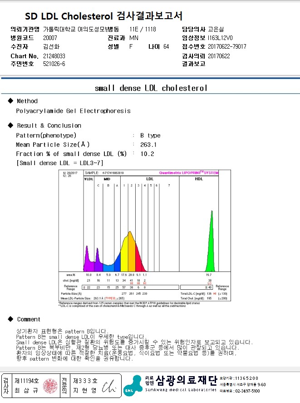
Task: Click the 'small dense LDL cholesterol' section heading
Action: pyautogui.click(x=151, y=88)
